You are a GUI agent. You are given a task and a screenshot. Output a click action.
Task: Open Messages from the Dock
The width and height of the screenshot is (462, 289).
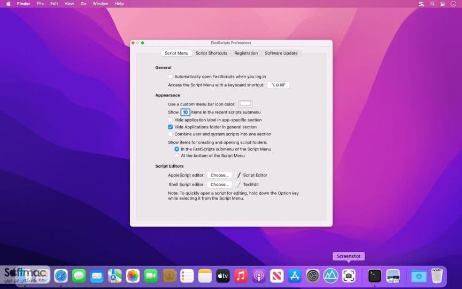[x=79, y=276]
